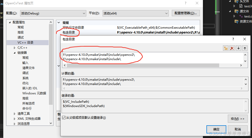Move the selected line down
The height and width of the screenshot is (138, 252).
click(x=239, y=48)
